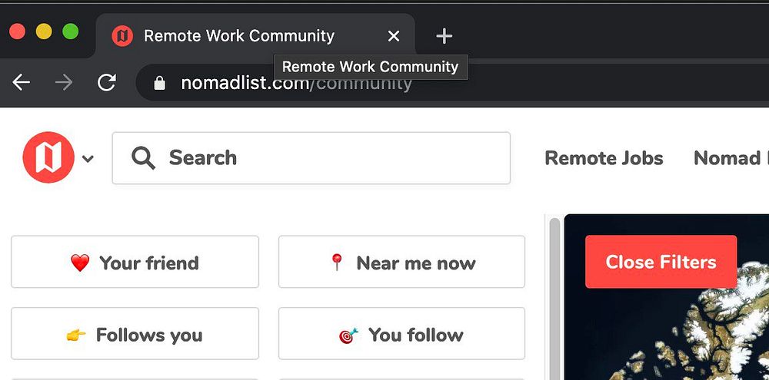Click the browser forward arrow
Image resolution: width=769 pixels, height=380 pixels.
64,82
